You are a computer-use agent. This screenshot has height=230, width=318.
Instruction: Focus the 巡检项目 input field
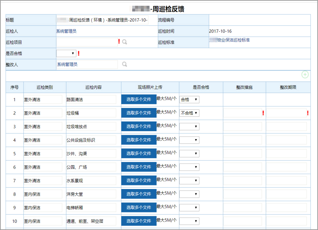tap(87, 42)
